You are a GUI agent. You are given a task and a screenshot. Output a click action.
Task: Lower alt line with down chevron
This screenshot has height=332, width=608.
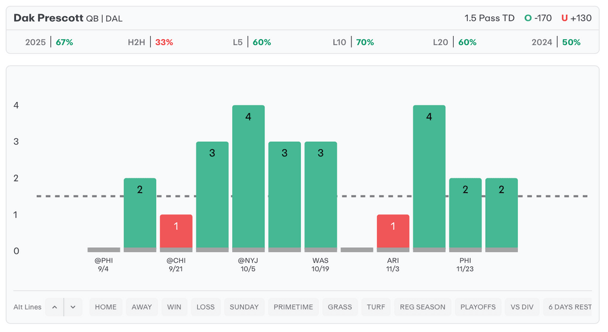point(73,307)
